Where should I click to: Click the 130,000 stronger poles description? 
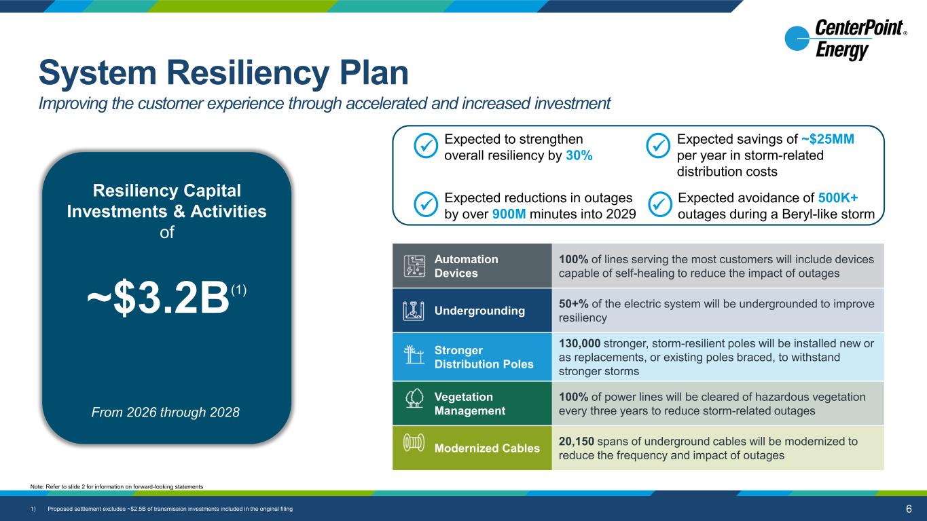[716, 357]
